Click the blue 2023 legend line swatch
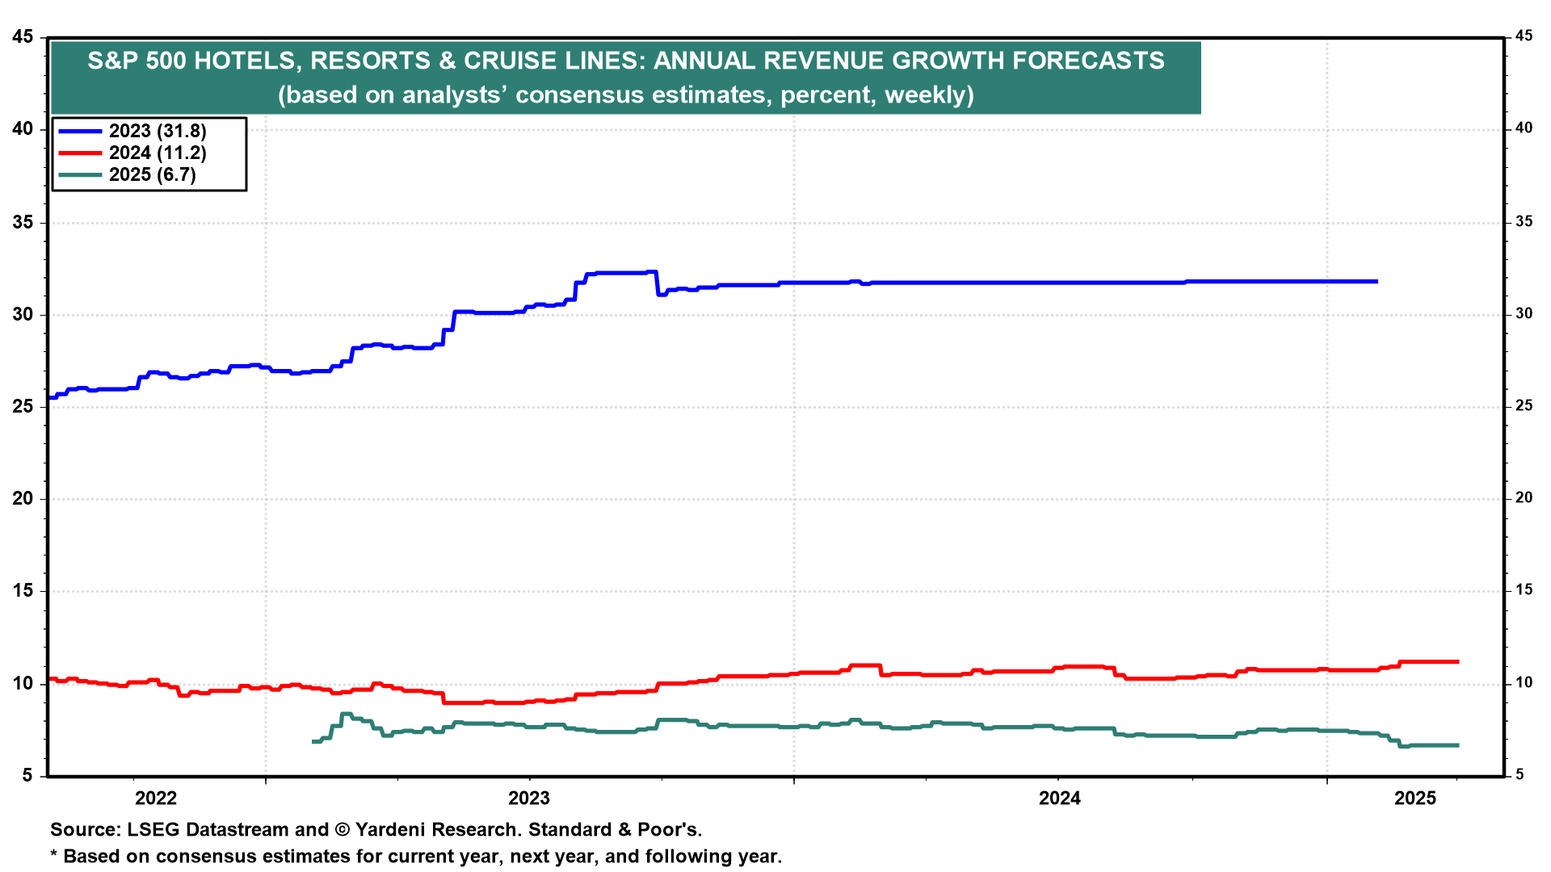The height and width of the screenshot is (872, 1551). click(81, 132)
